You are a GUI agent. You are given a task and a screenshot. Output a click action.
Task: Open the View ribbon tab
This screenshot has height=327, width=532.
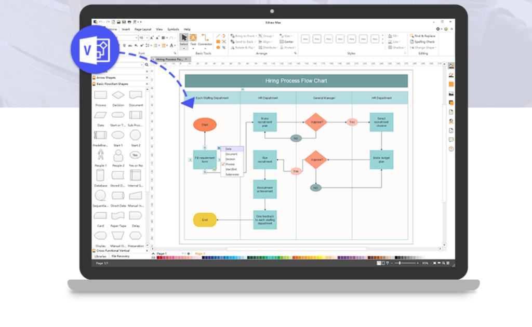tap(159, 29)
